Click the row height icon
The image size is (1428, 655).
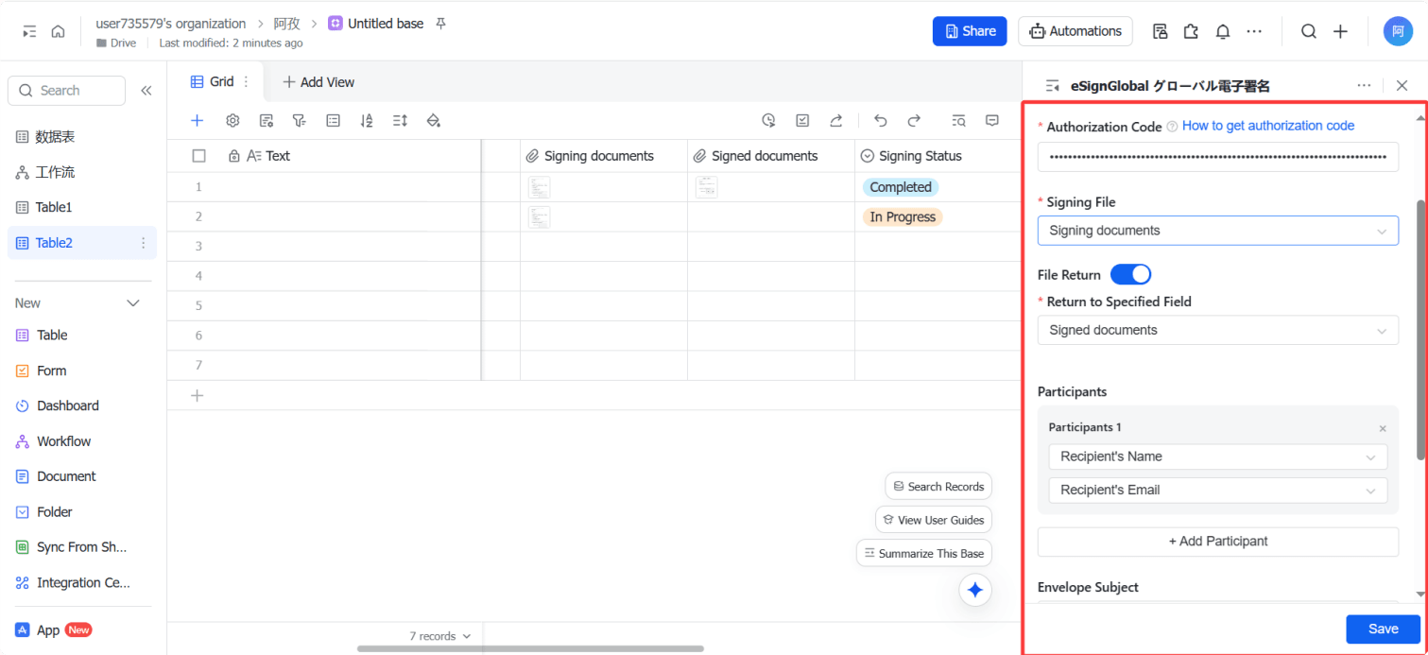point(400,121)
